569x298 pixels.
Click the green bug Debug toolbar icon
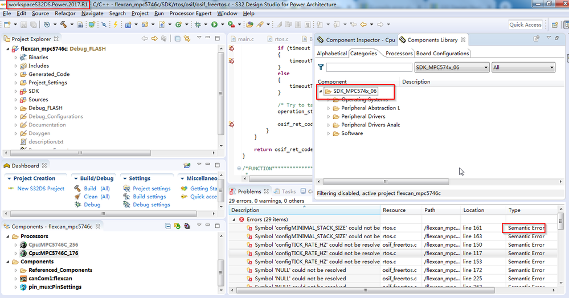coord(198,25)
